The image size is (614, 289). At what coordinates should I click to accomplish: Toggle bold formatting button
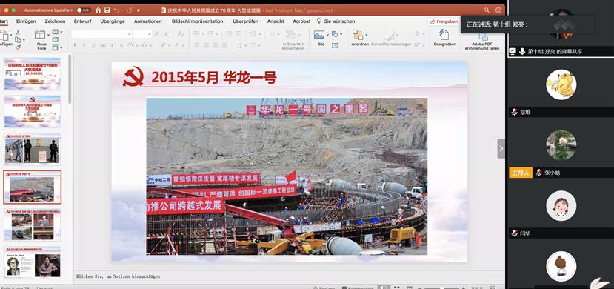(75, 45)
